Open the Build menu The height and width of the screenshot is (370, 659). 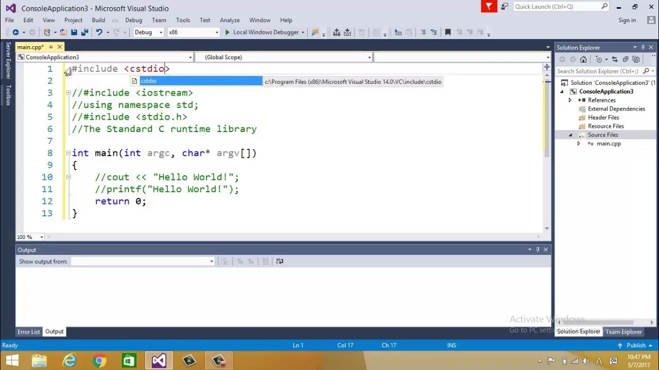(x=98, y=20)
